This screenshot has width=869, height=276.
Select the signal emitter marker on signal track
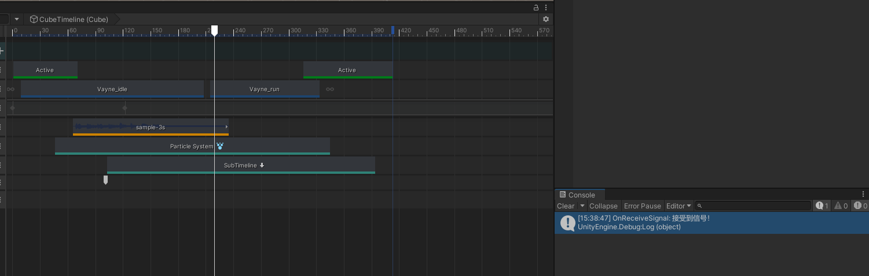[x=105, y=180]
